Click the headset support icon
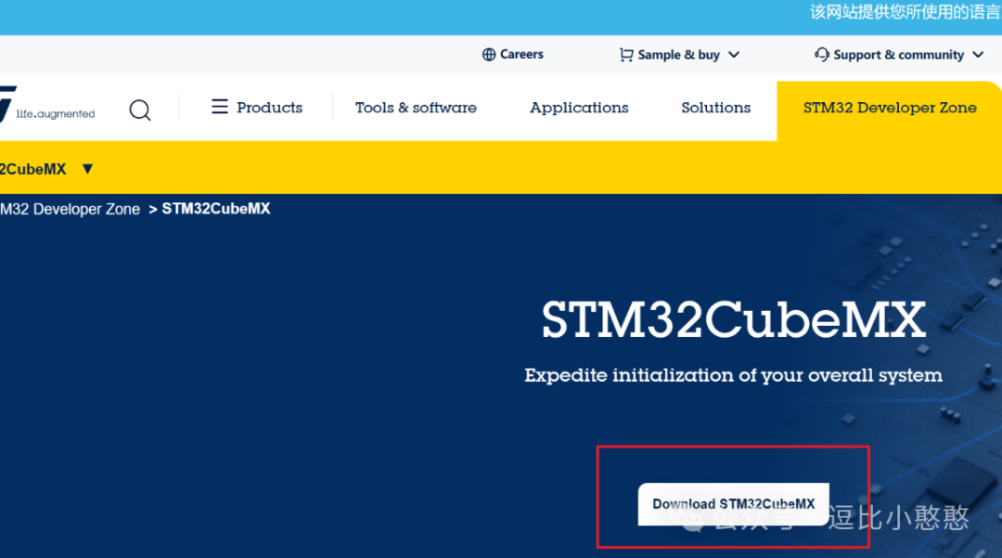Viewport: 1002px width, 558px height. pos(822,55)
